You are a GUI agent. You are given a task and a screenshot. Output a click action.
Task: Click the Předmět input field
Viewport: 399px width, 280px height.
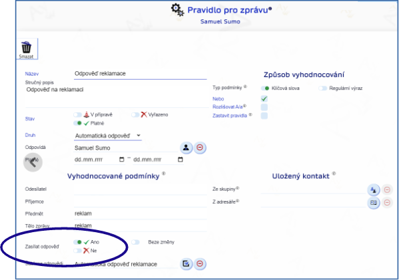click(x=140, y=213)
